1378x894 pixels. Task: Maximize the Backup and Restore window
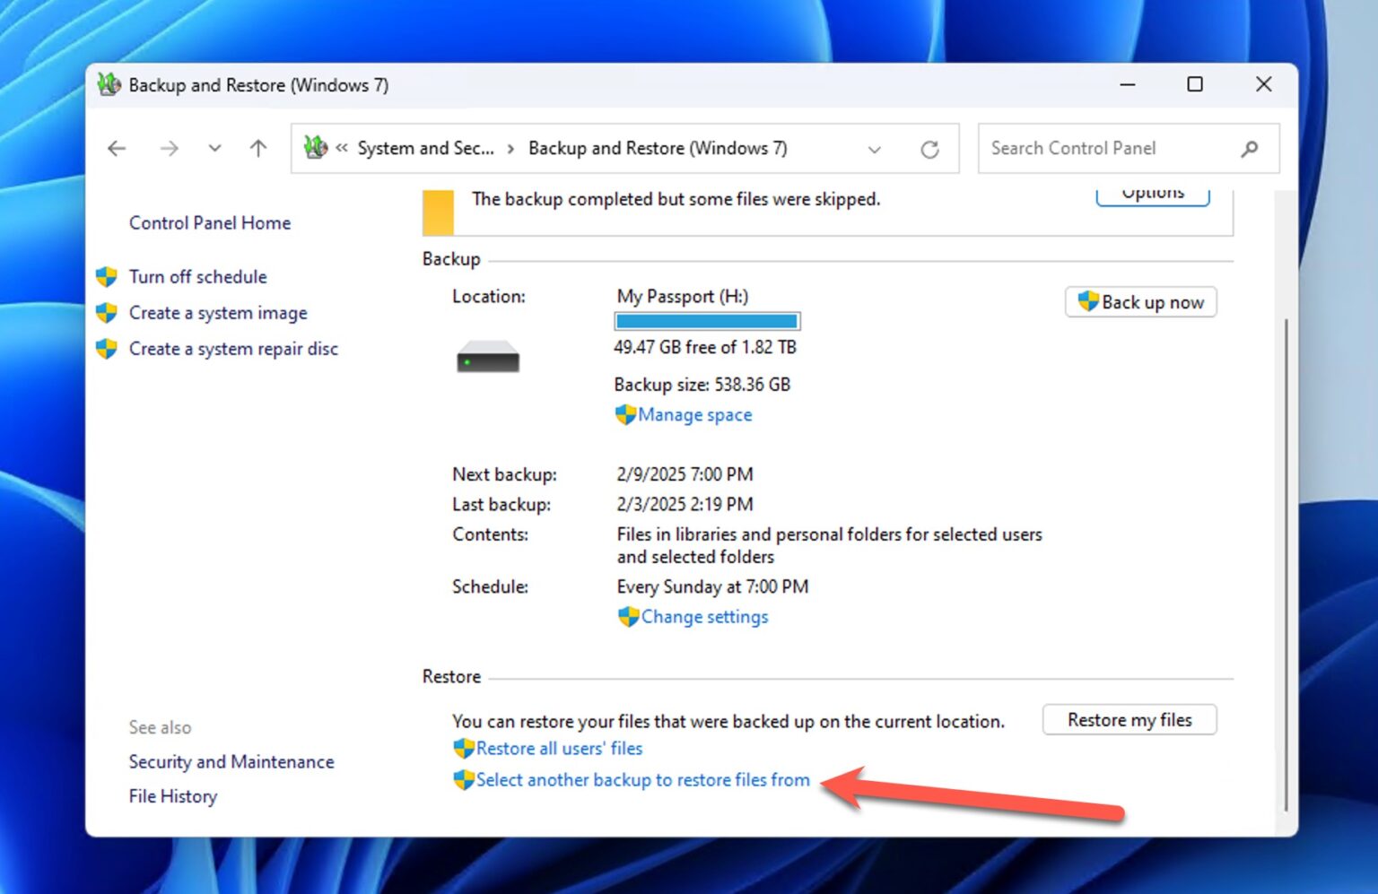[1195, 84]
